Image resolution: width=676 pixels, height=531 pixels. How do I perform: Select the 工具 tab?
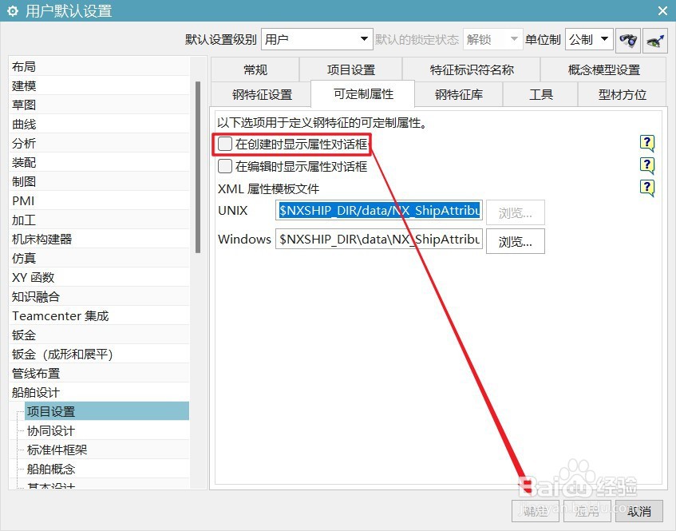pos(541,93)
